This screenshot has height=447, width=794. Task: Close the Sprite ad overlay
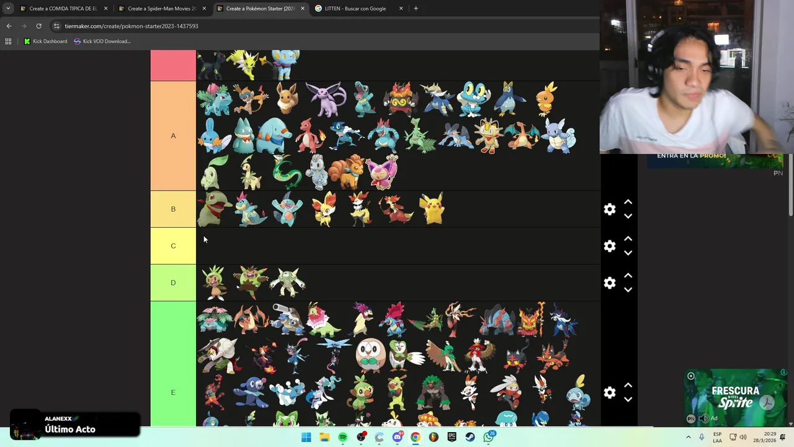(x=691, y=376)
